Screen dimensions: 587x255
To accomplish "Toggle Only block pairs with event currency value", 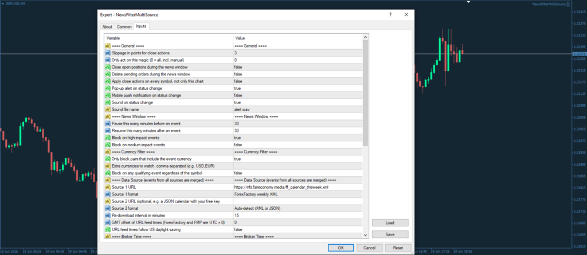I will click(x=298, y=159).
